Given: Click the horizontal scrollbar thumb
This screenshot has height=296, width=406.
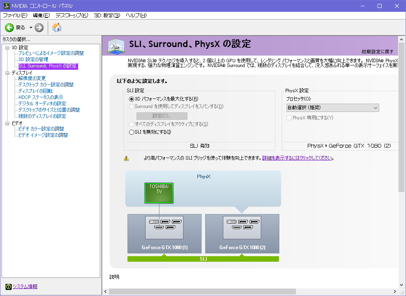Looking at the screenshot, I should coord(202,292).
